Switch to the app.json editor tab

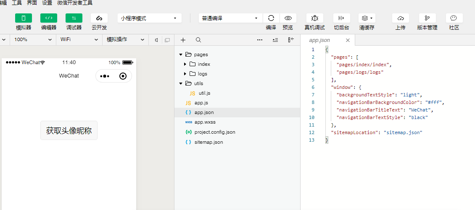[319, 40]
